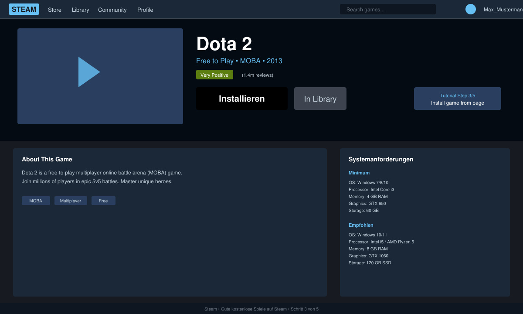Click the Tutorial Step 3/5 hint box
Image resolution: width=523 pixels, height=314 pixels.
pyautogui.click(x=458, y=99)
